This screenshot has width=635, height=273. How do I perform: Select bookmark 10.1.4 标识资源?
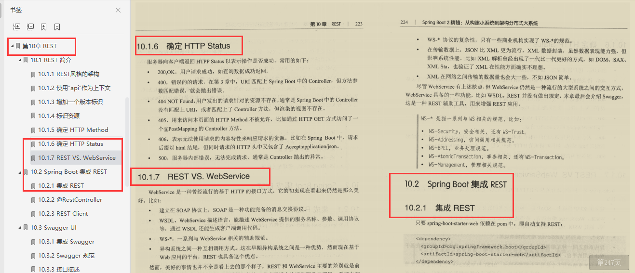tap(59, 116)
